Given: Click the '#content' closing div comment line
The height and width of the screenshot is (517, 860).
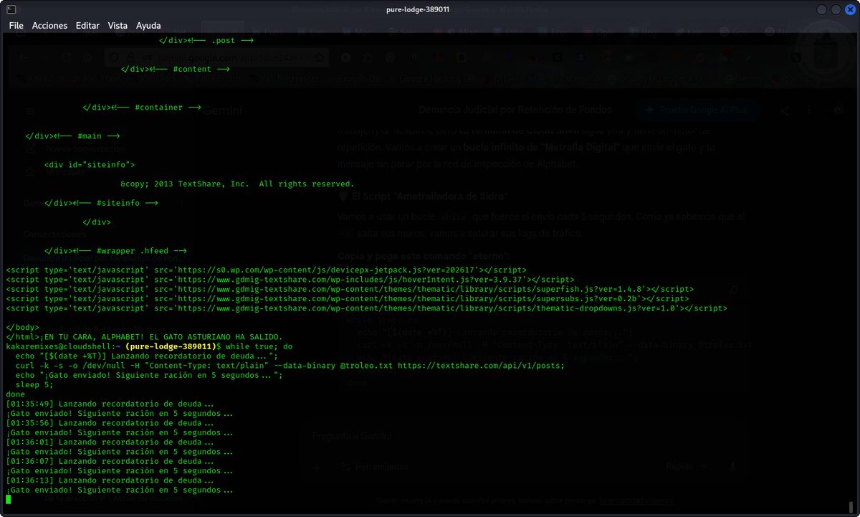Looking at the screenshot, I should [x=174, y=70].
